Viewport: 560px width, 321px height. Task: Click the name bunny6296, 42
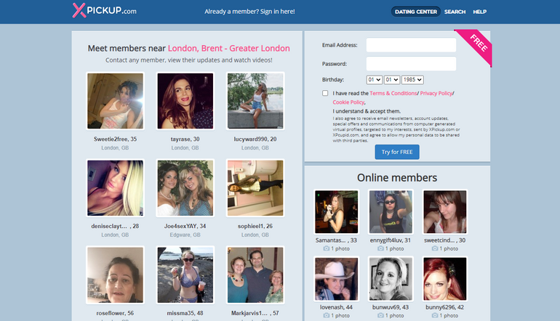pyautogui.click(x=444, y=307)
